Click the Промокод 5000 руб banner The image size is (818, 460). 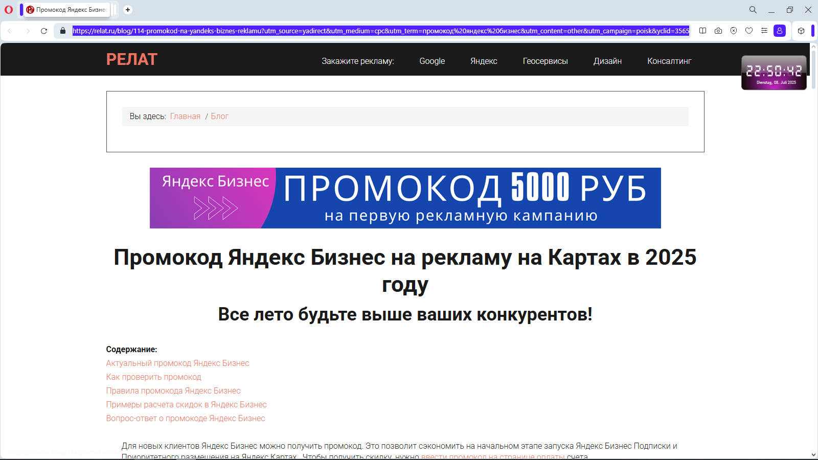pos(405,198)
